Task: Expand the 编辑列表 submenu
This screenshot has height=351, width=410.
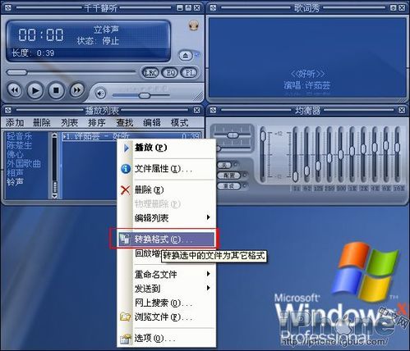Action: 166,218
